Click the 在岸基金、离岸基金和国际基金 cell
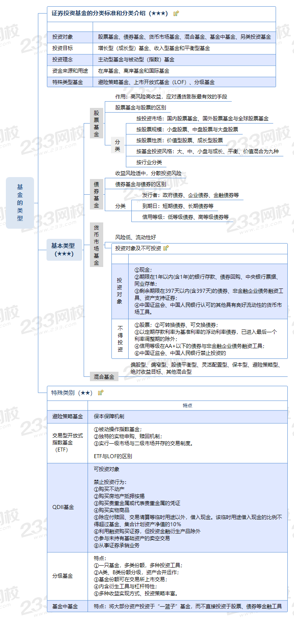Screen dimensions: 294x618 pos(184,71)
